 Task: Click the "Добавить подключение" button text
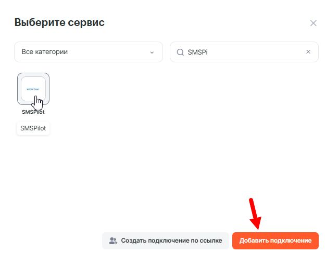point(275,241)
